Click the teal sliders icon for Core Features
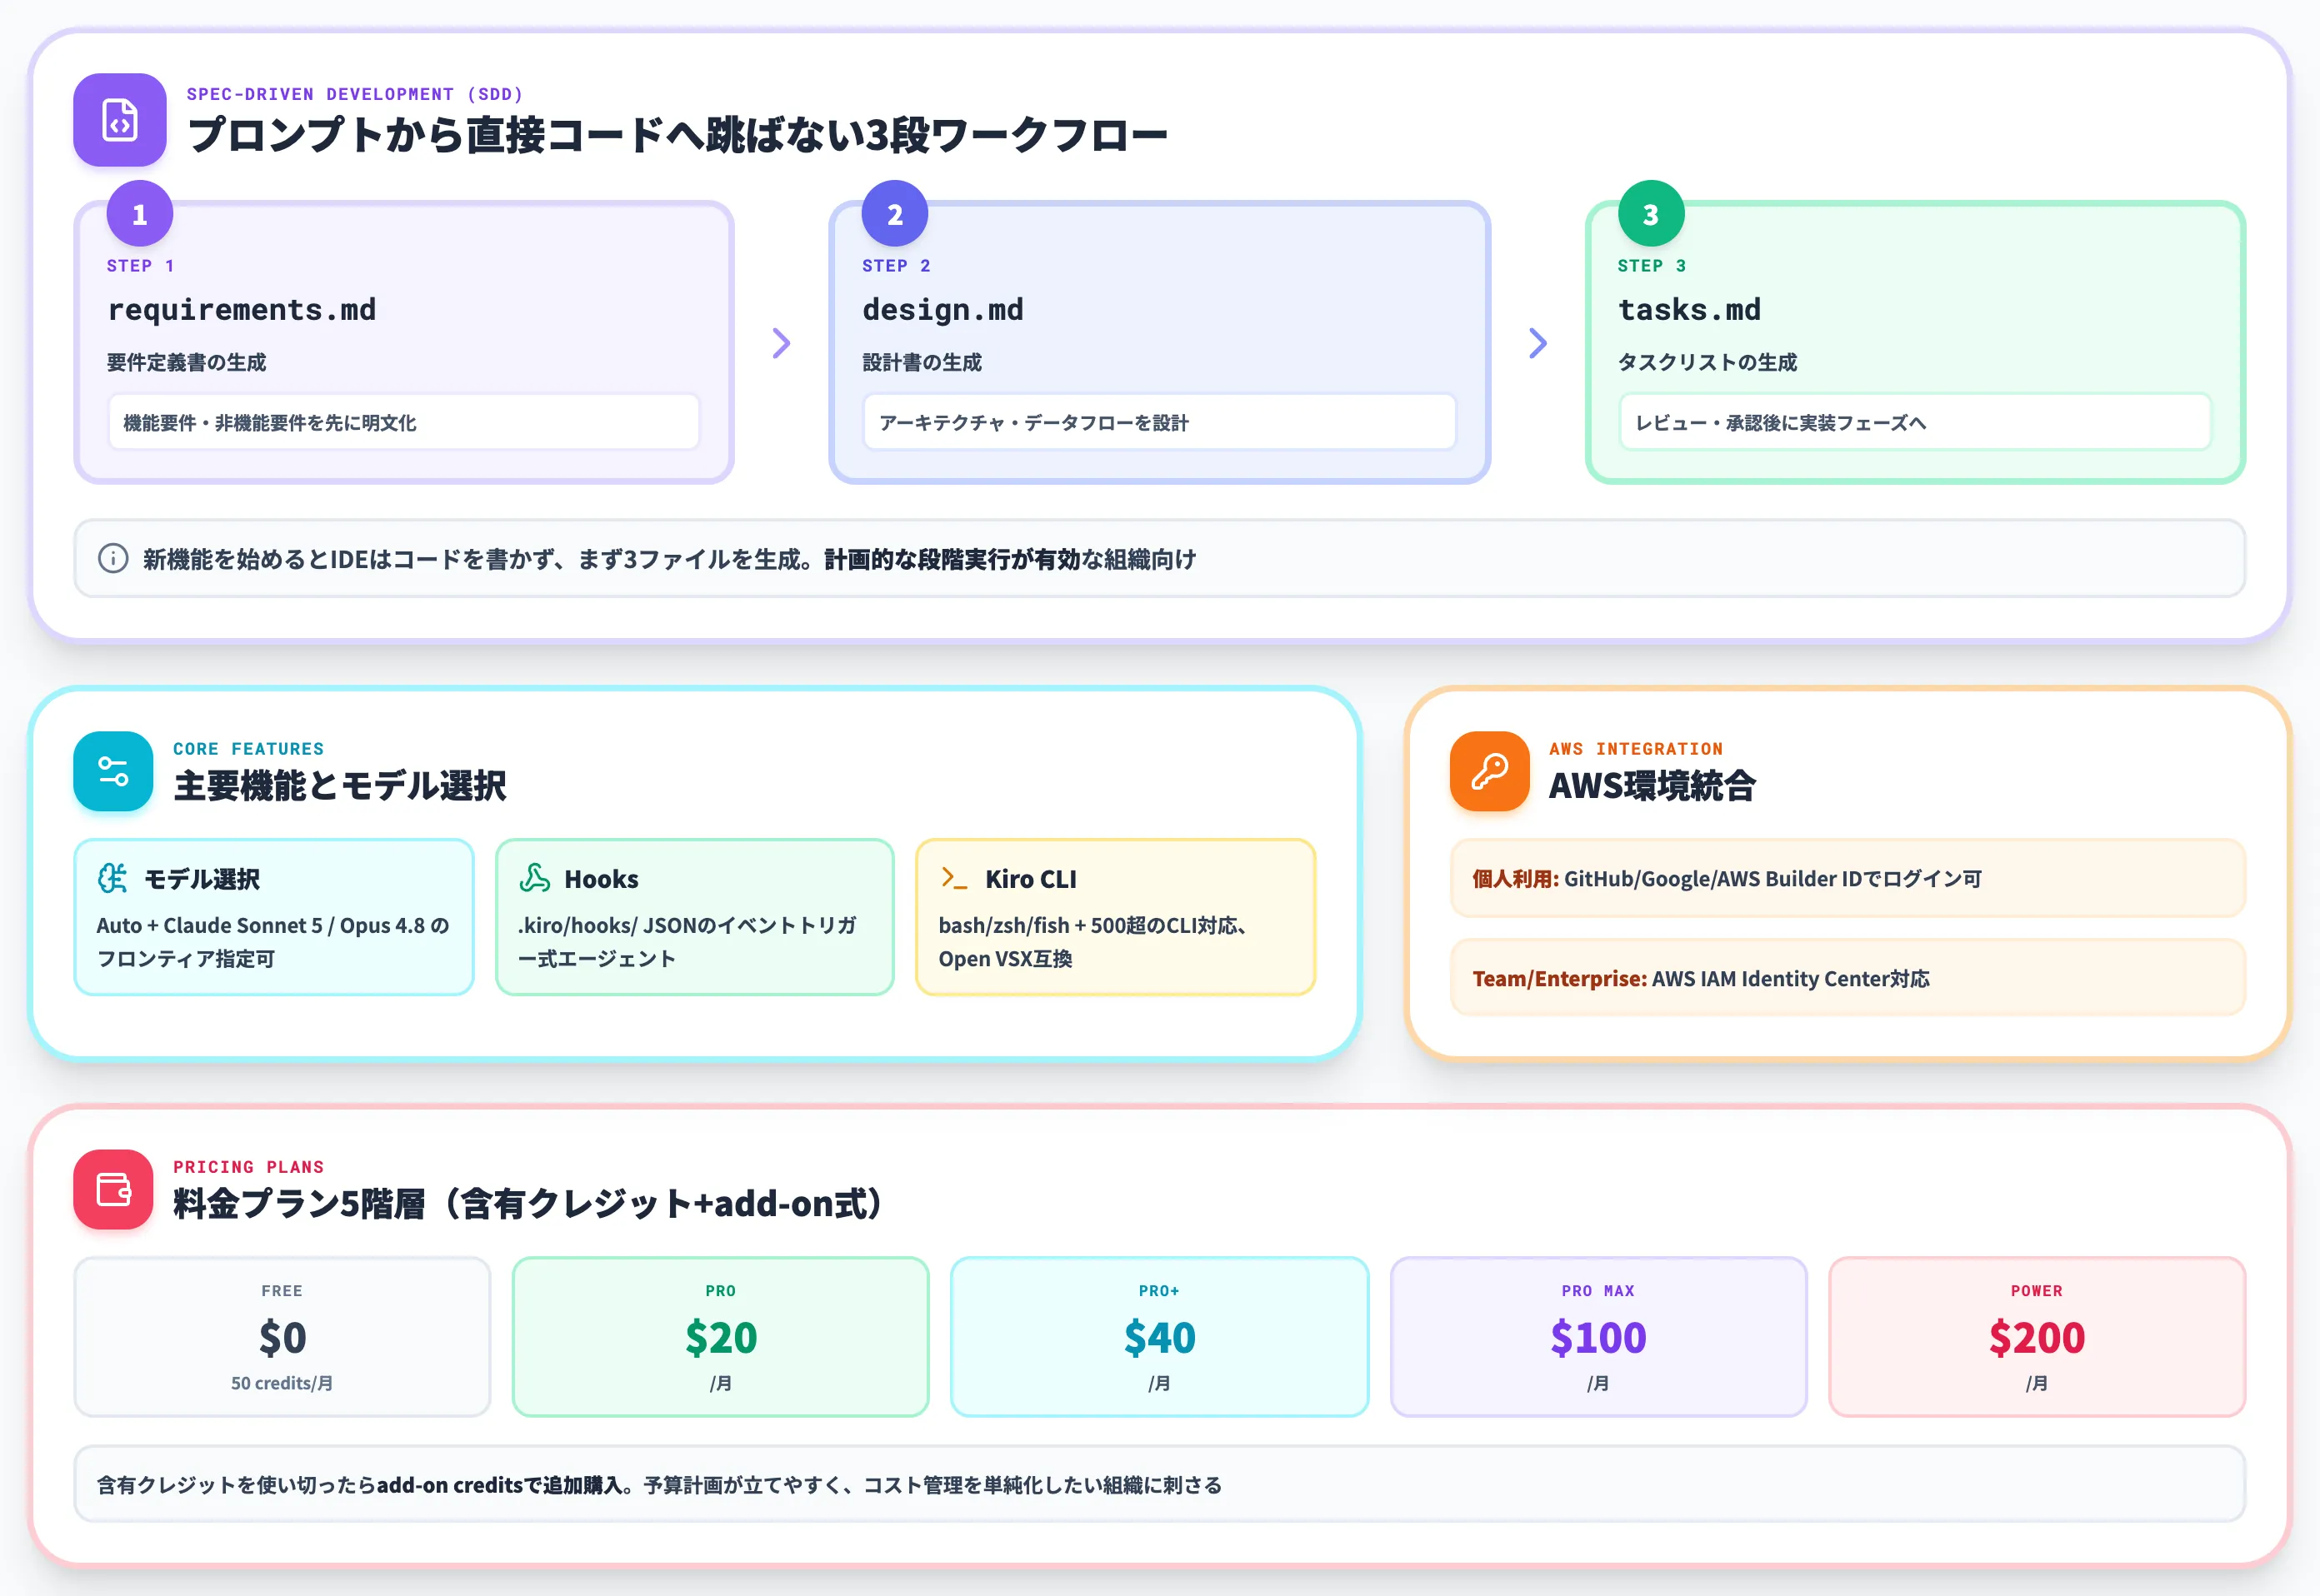Image resolution: width=2320 pixels, height=1596 pixels. (113, 771)
